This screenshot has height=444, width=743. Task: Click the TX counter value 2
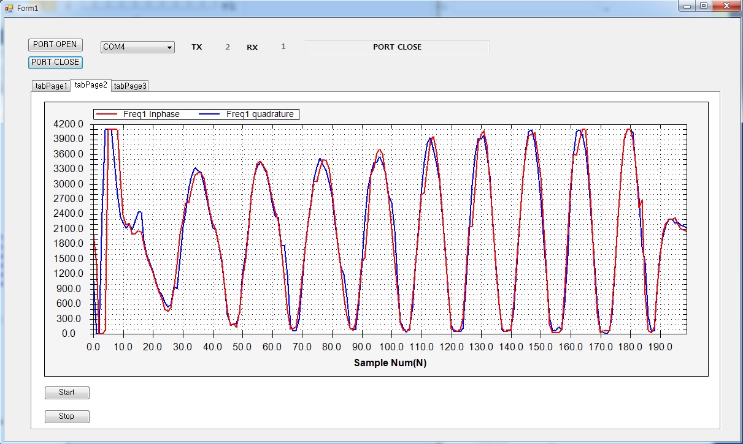pos(228,47)
